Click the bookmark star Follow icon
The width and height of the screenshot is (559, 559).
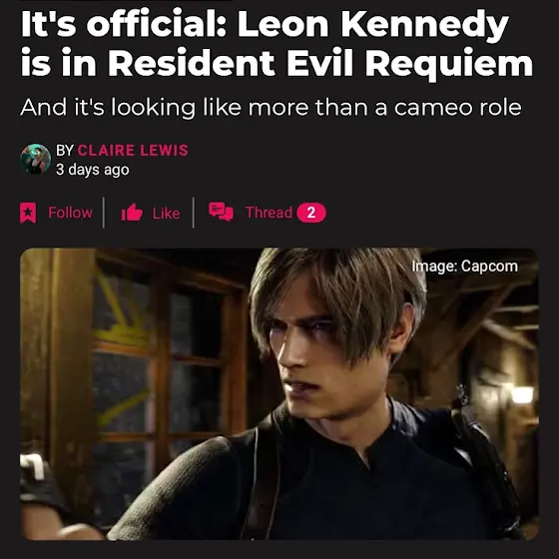[x=28, y=213]
